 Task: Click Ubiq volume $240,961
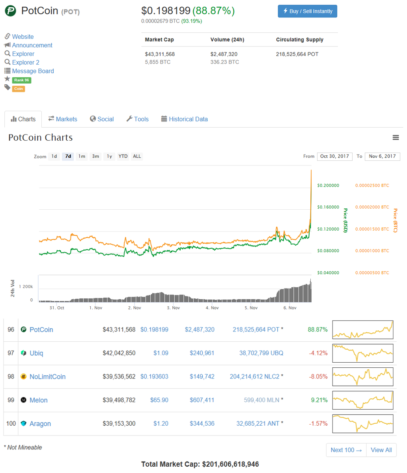[202, 353]
